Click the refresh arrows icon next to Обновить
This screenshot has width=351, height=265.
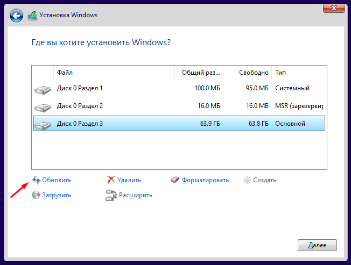tap(36, 180)
